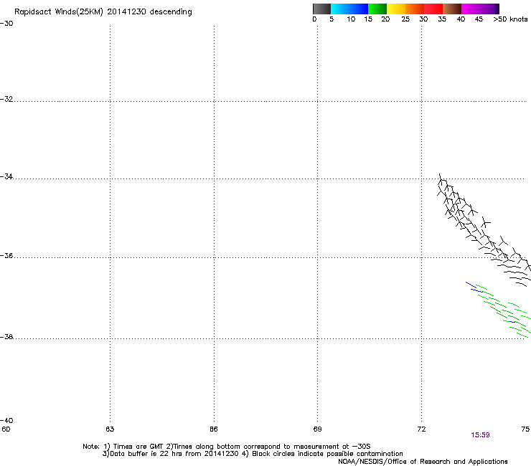Select the yellow 20-25 knots color segment
Viewport: 531px width, 466px height.
coord(396,9)
